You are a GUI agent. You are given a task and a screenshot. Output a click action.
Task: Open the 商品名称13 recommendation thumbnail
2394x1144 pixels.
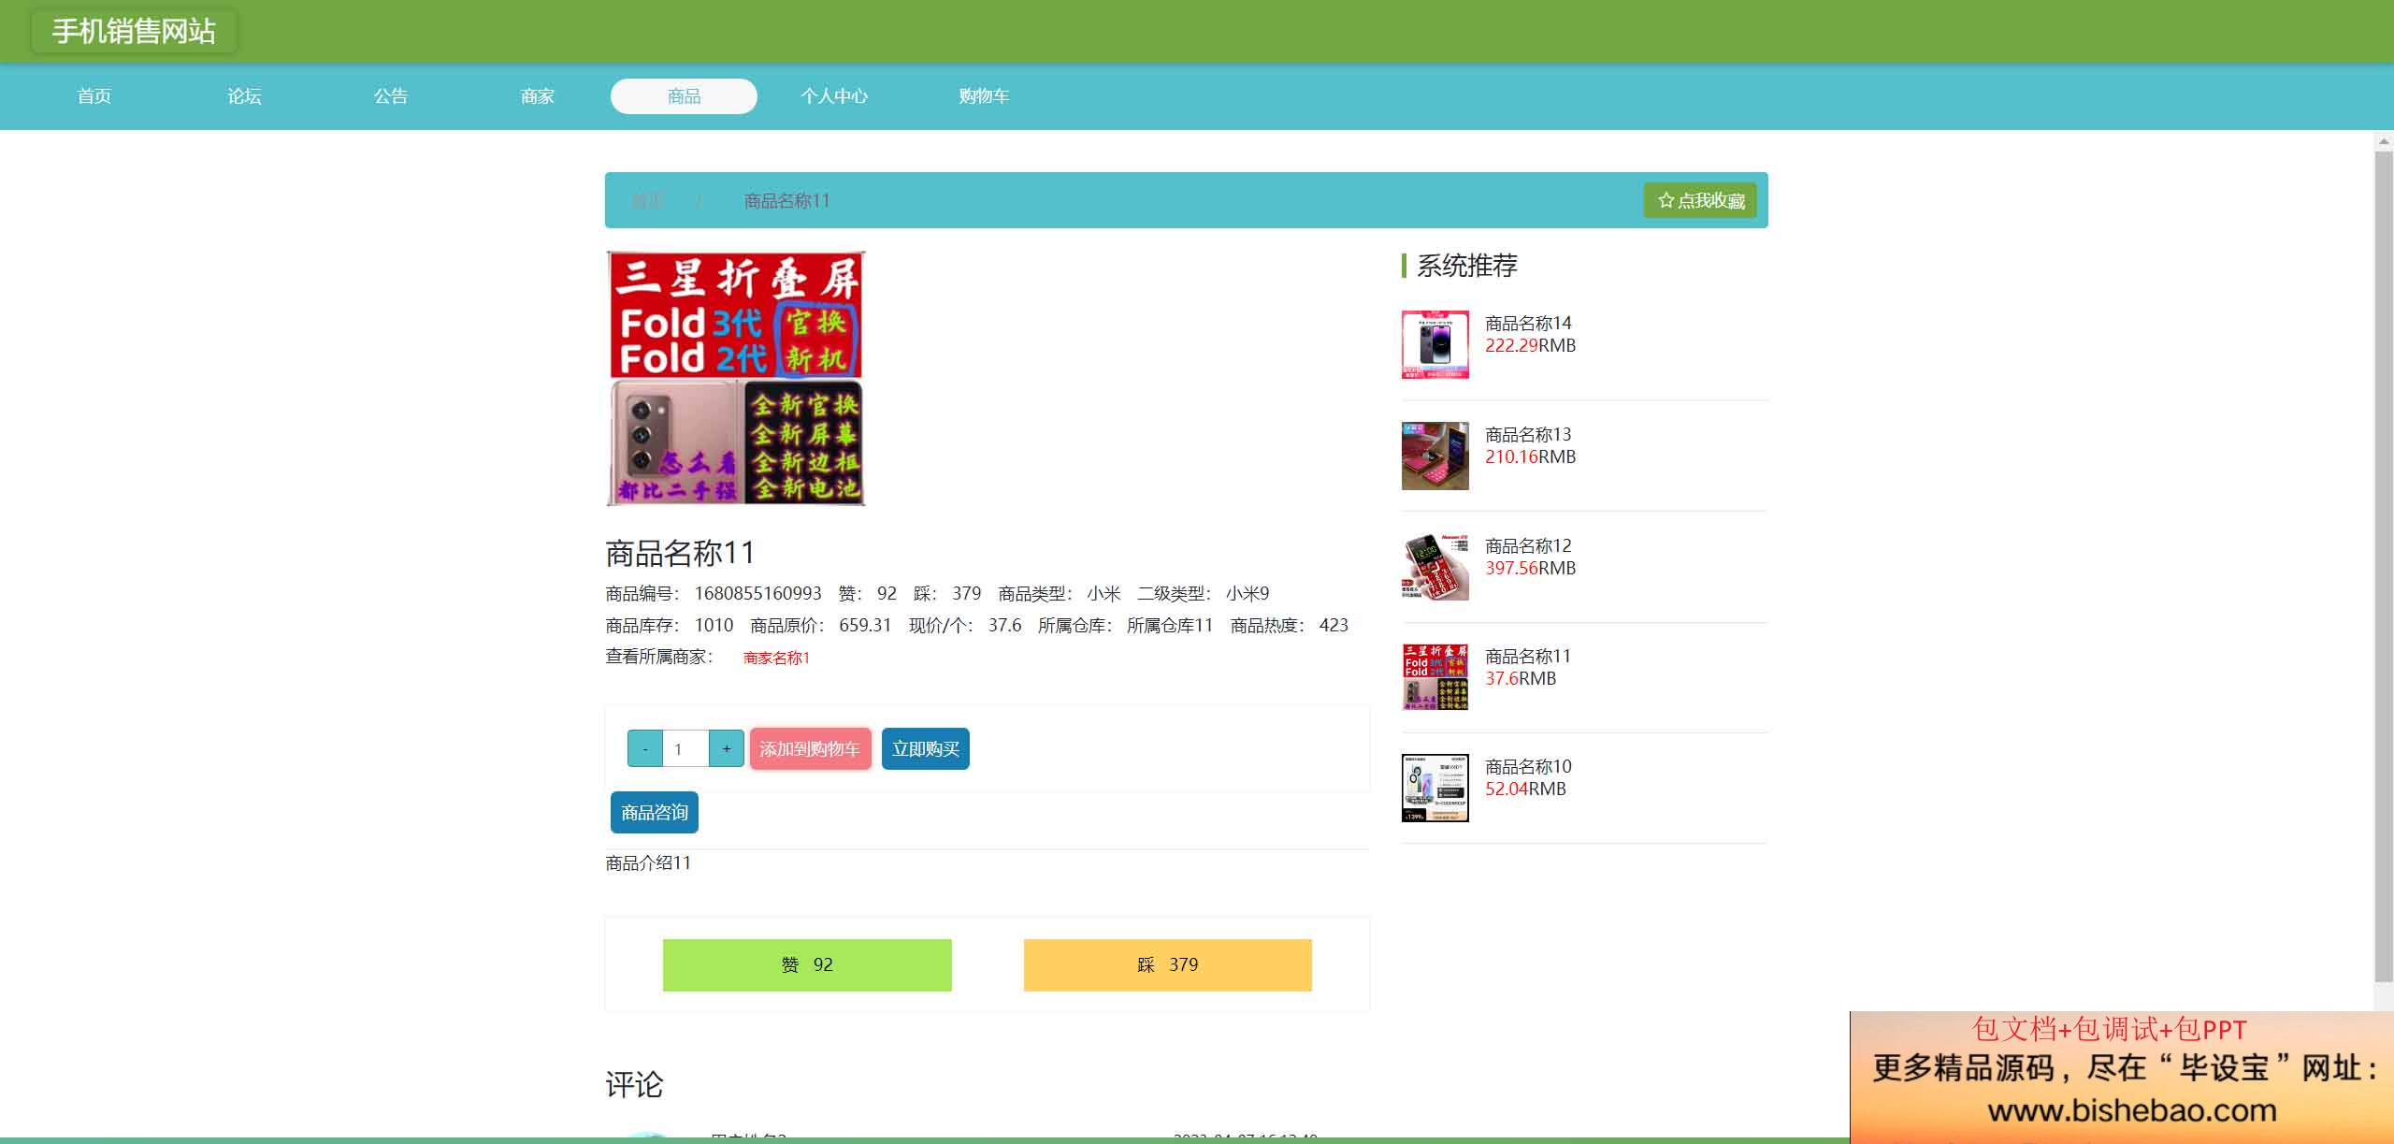click(1435, 456)
